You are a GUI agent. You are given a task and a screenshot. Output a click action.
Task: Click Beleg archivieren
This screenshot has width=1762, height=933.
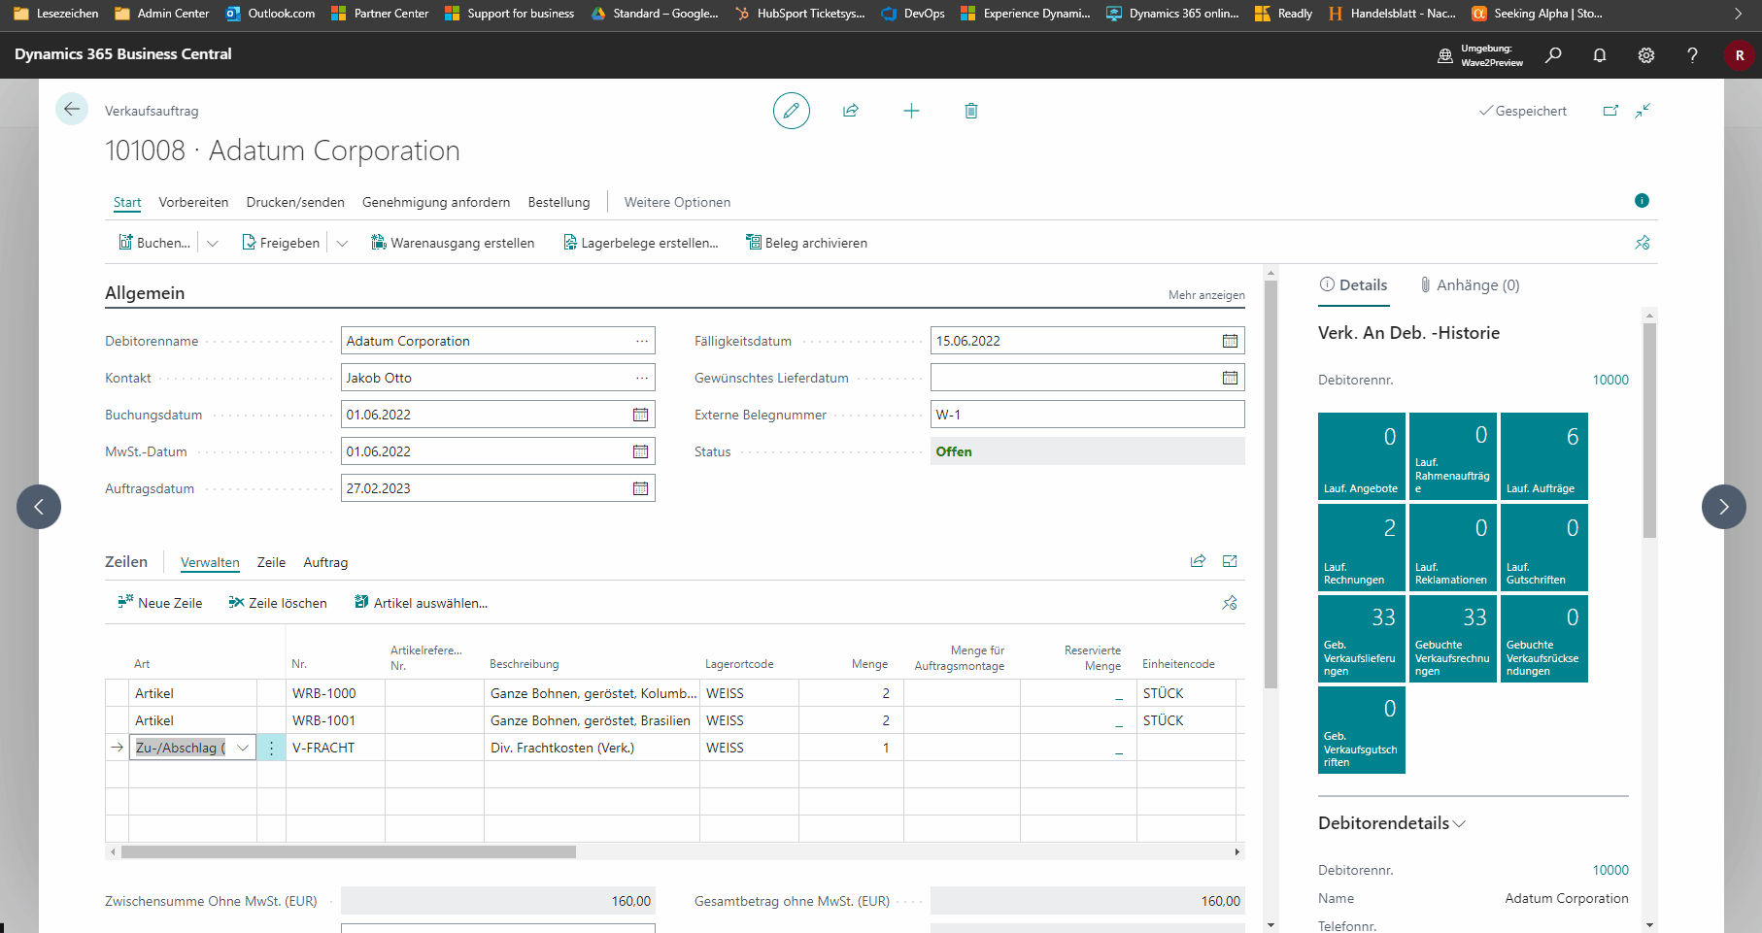(x=806, y=243)
